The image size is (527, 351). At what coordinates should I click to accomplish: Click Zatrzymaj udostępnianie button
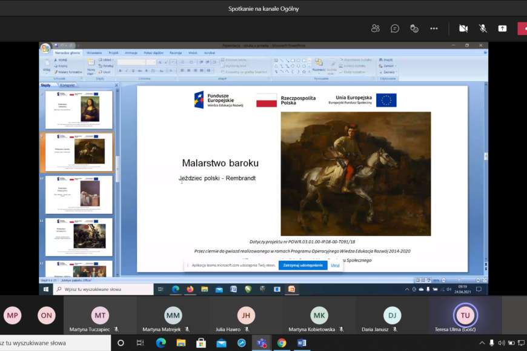[303, 266]
